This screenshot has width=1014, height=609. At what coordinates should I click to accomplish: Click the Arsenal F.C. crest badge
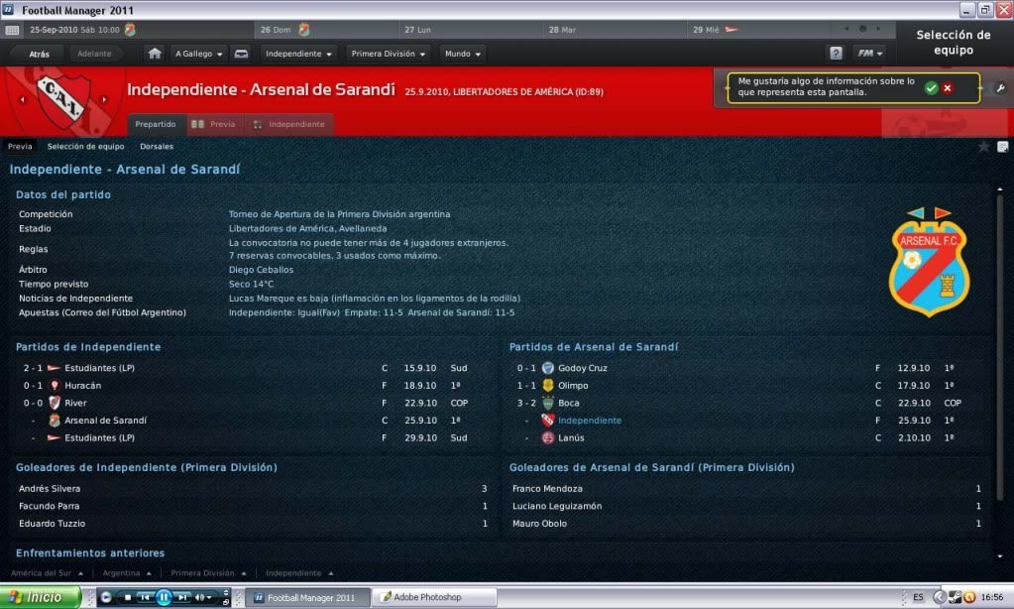(x=930, y=262)
